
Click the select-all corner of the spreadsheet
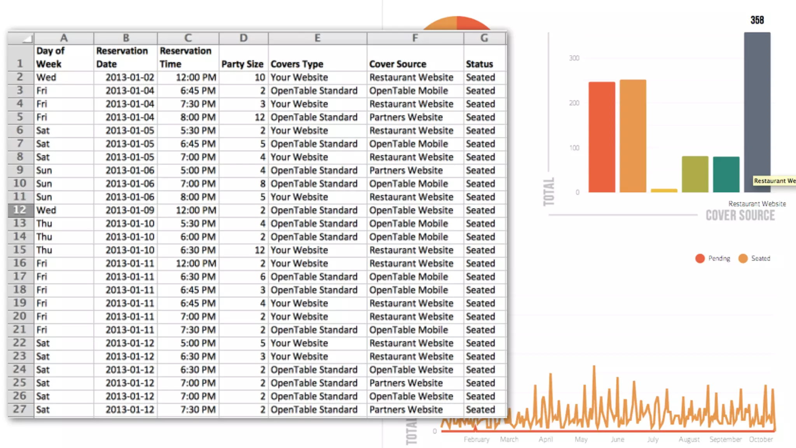[x=21, y=38]
